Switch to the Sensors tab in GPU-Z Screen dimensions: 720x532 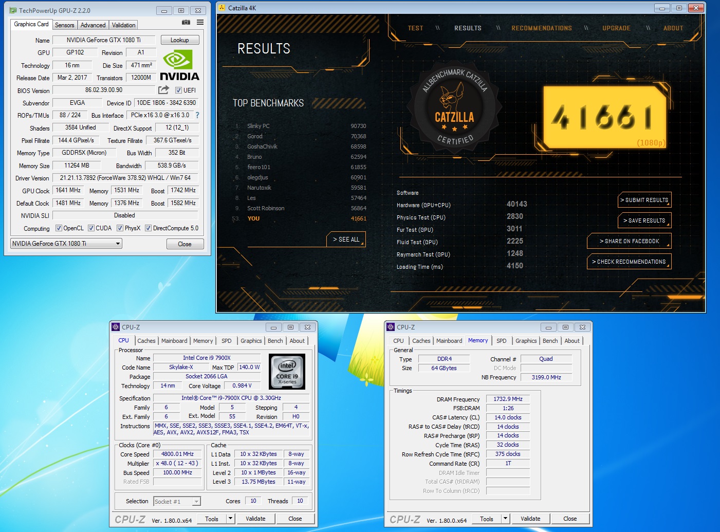(x=65, y=25)
